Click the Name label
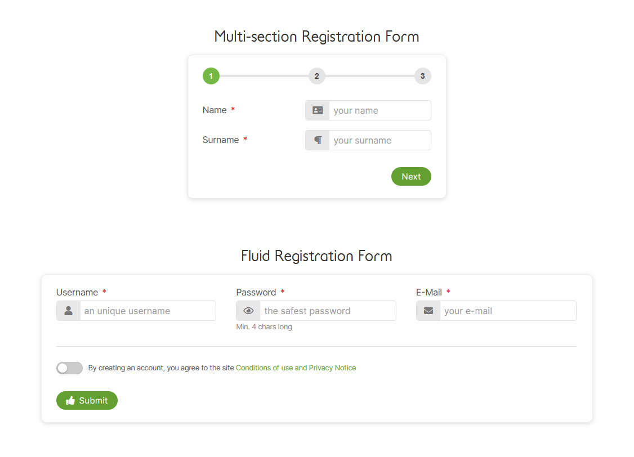This screenshot has width=634, height=457. (215, 110)
